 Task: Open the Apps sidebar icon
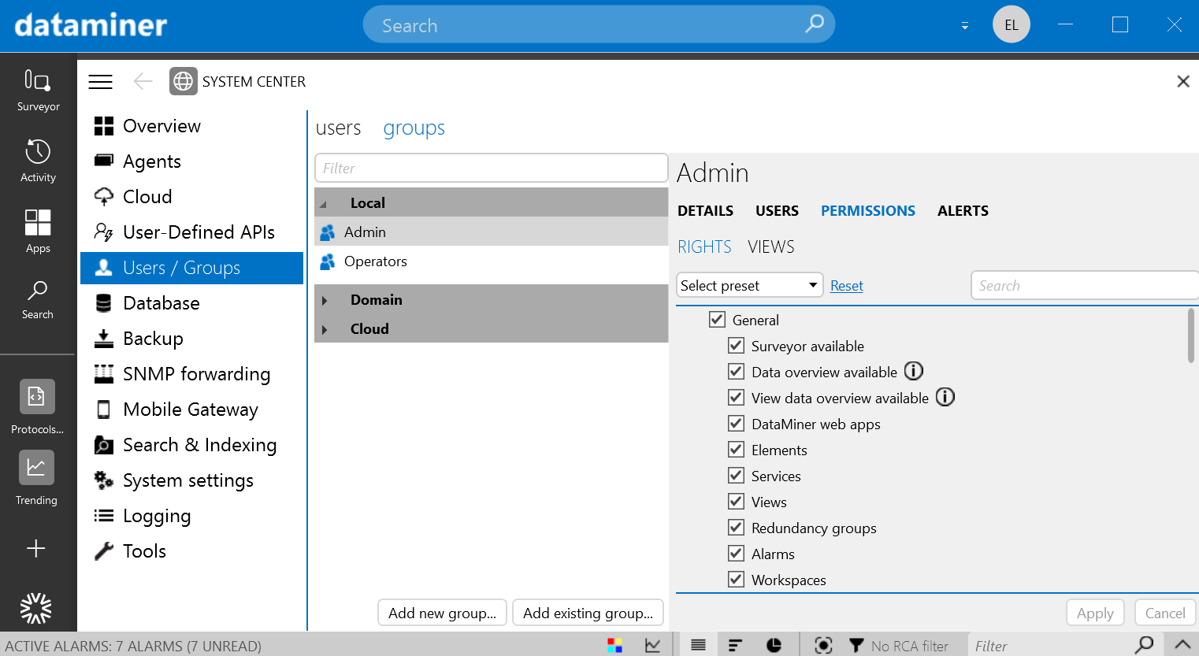coord(38,232)
